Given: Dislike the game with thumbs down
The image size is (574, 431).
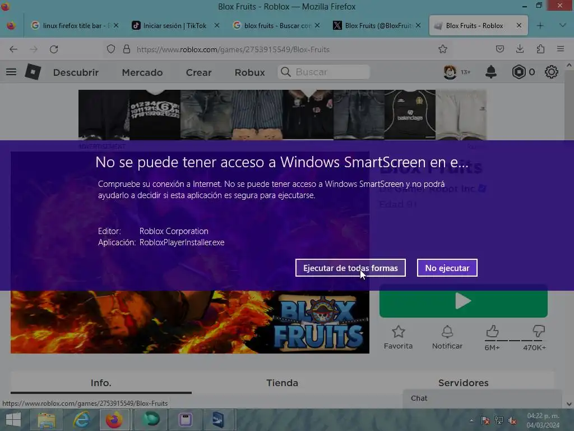Looking at the screenshot, I should [x=539, y=331].
